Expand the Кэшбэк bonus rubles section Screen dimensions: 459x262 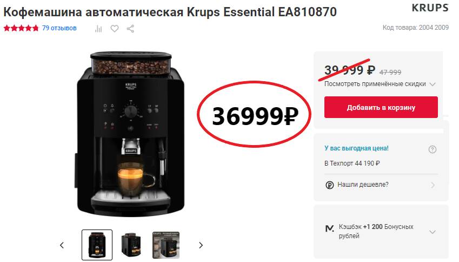pyautogui.click(x=433, y=232)
